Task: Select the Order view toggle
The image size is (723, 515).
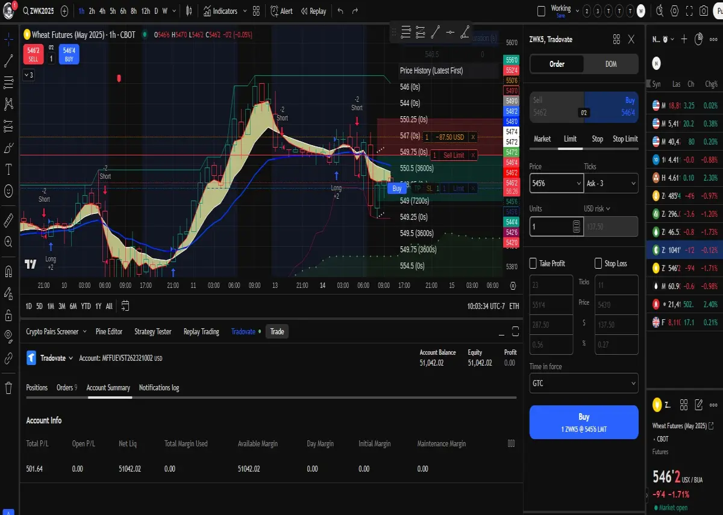Action: [557, 64]
